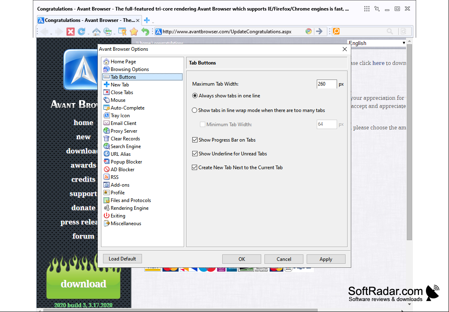The image size is (449, 312).
Task: Click the pin/tray icon in title bar
Action: [x=377, y=9]
